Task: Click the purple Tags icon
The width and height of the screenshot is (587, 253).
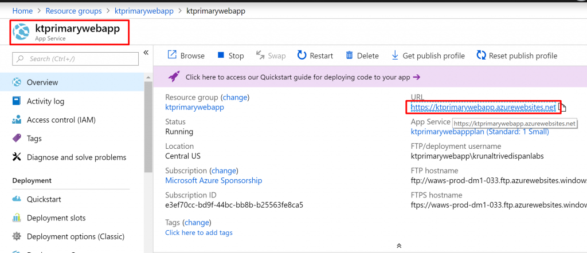Action: coord(17,139)
